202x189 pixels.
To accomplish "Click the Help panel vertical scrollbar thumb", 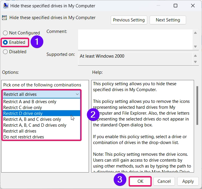I will [197, 106].
